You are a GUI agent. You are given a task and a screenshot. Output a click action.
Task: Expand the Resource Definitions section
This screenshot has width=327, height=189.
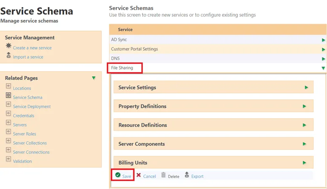point(306,125)
